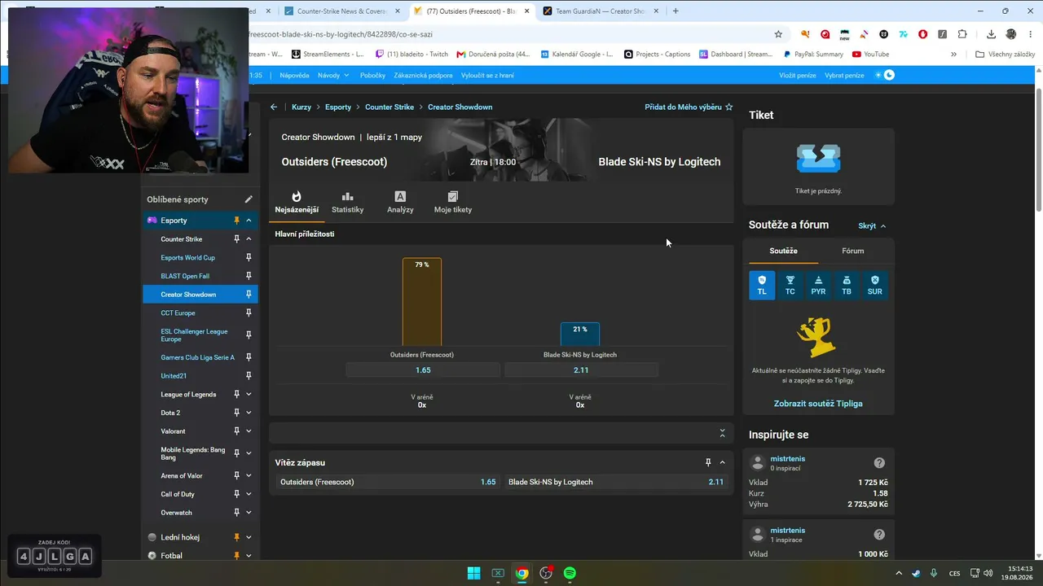Click 2.11 odds under the 21 % bar
1043x586 pixels.
coord(581,370)
